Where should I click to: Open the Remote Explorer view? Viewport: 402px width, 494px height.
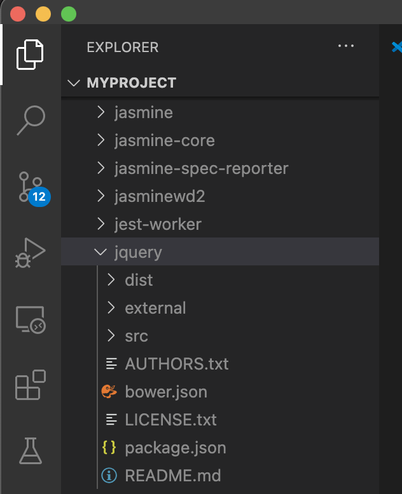(31, 319)
